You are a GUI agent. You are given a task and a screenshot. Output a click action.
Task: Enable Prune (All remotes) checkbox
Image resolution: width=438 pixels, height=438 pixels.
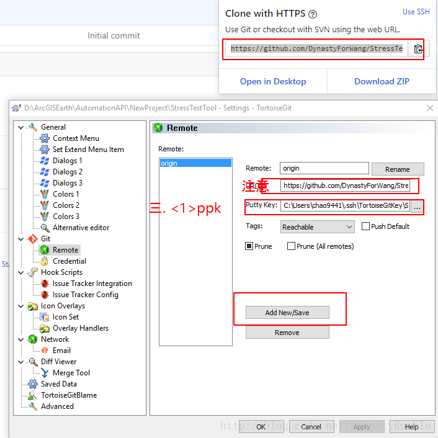[291, 246]
